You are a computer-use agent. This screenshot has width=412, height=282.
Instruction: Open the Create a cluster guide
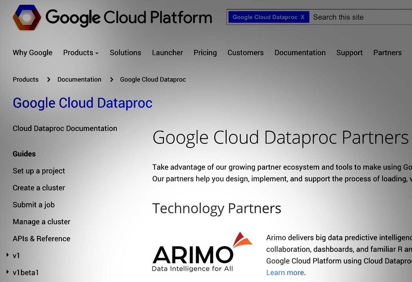point(39,188)
